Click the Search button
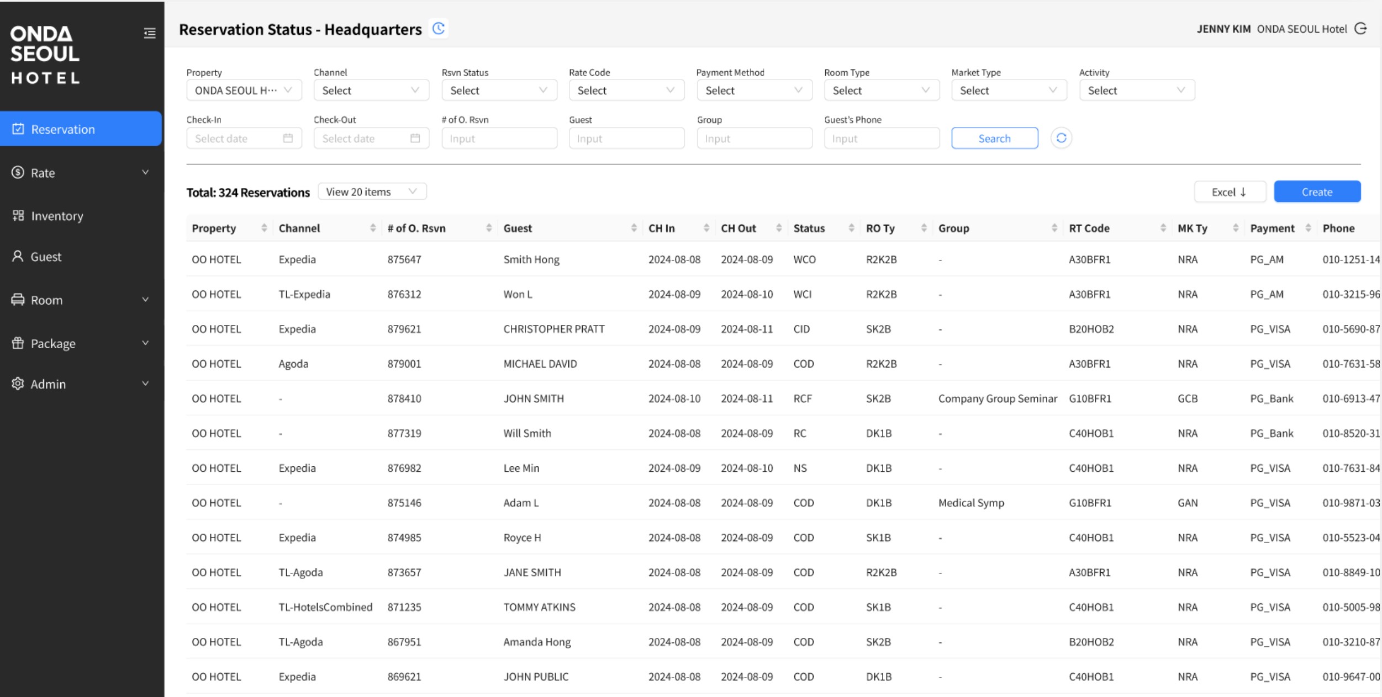Screen dimensions: 1382x697 [x=995, y=138]
